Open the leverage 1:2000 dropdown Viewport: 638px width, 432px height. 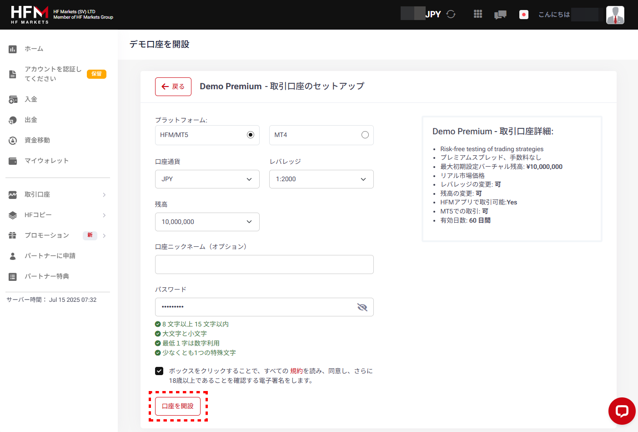click(322, 179)
